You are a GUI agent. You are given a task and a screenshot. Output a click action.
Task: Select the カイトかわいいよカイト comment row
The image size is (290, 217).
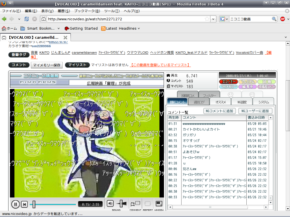pos(218,129)
